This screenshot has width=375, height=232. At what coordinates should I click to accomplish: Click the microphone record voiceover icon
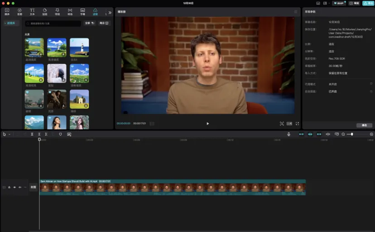[288, 134]
